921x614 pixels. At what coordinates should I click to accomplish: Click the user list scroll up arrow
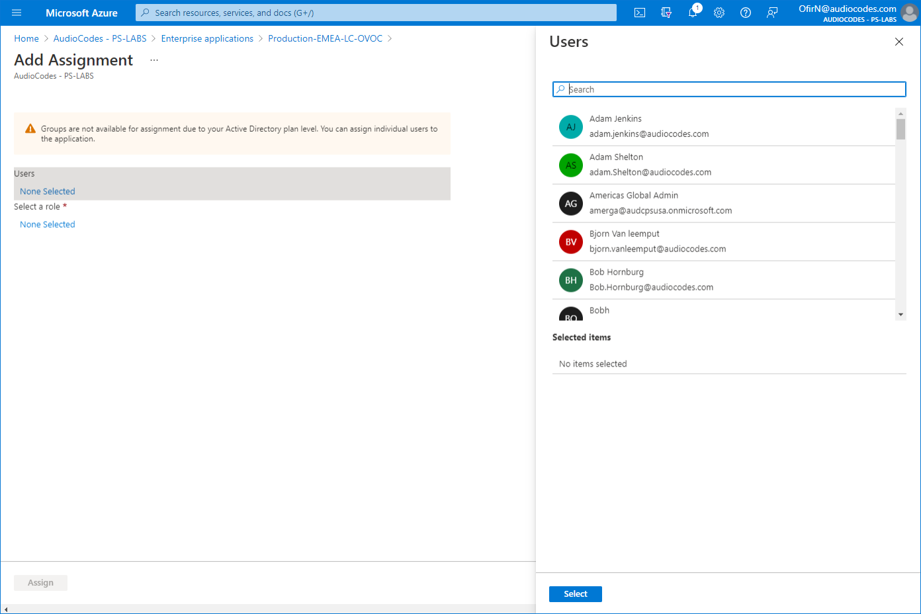point(900,113)
